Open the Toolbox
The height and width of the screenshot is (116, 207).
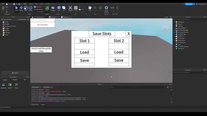click(53, 9)
